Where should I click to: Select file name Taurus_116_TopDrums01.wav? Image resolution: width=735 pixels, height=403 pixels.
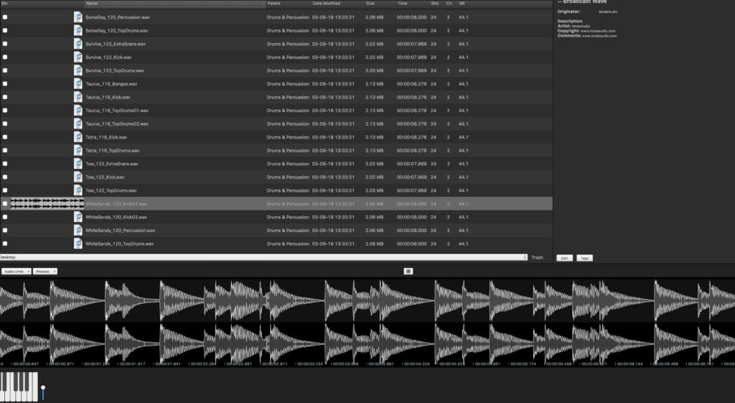tap(117, 111)
